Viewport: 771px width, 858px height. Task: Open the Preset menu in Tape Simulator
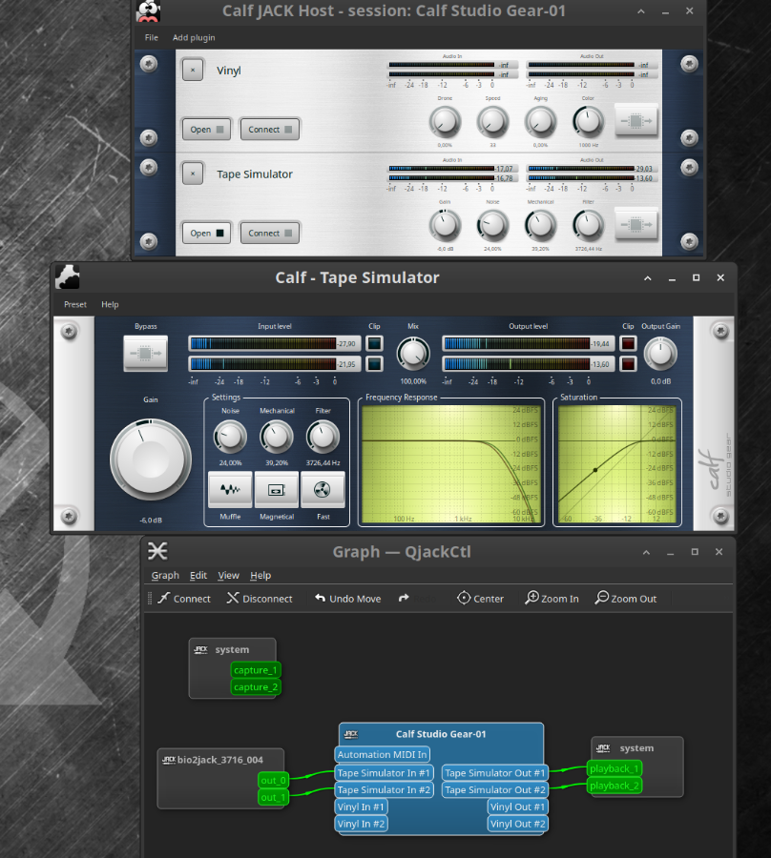click(x=75, y=304)
